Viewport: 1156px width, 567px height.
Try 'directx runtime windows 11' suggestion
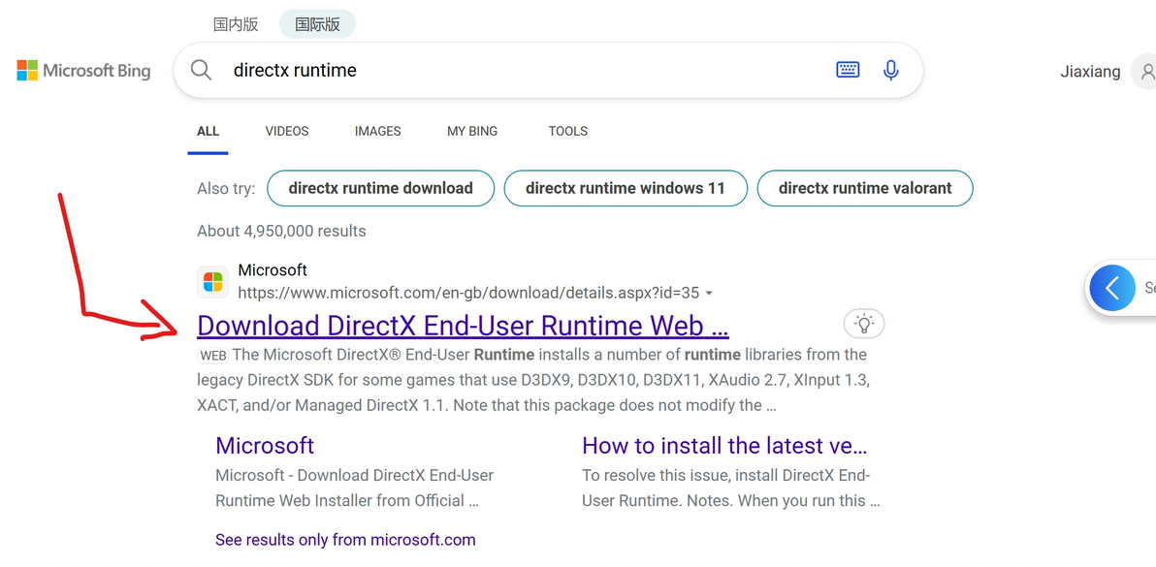626,188
